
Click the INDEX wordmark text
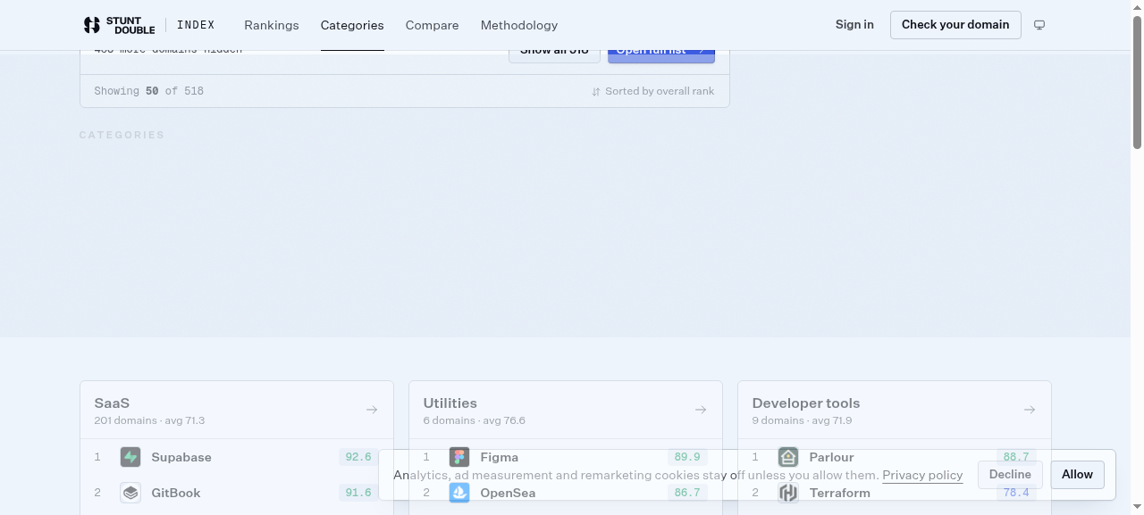tap(196, 25)
